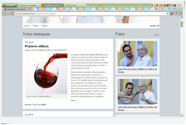Reload the page with the refresh icon
The width and height of the screenshot is (186, 125).
pyautogui.click(x=12, y=13)
